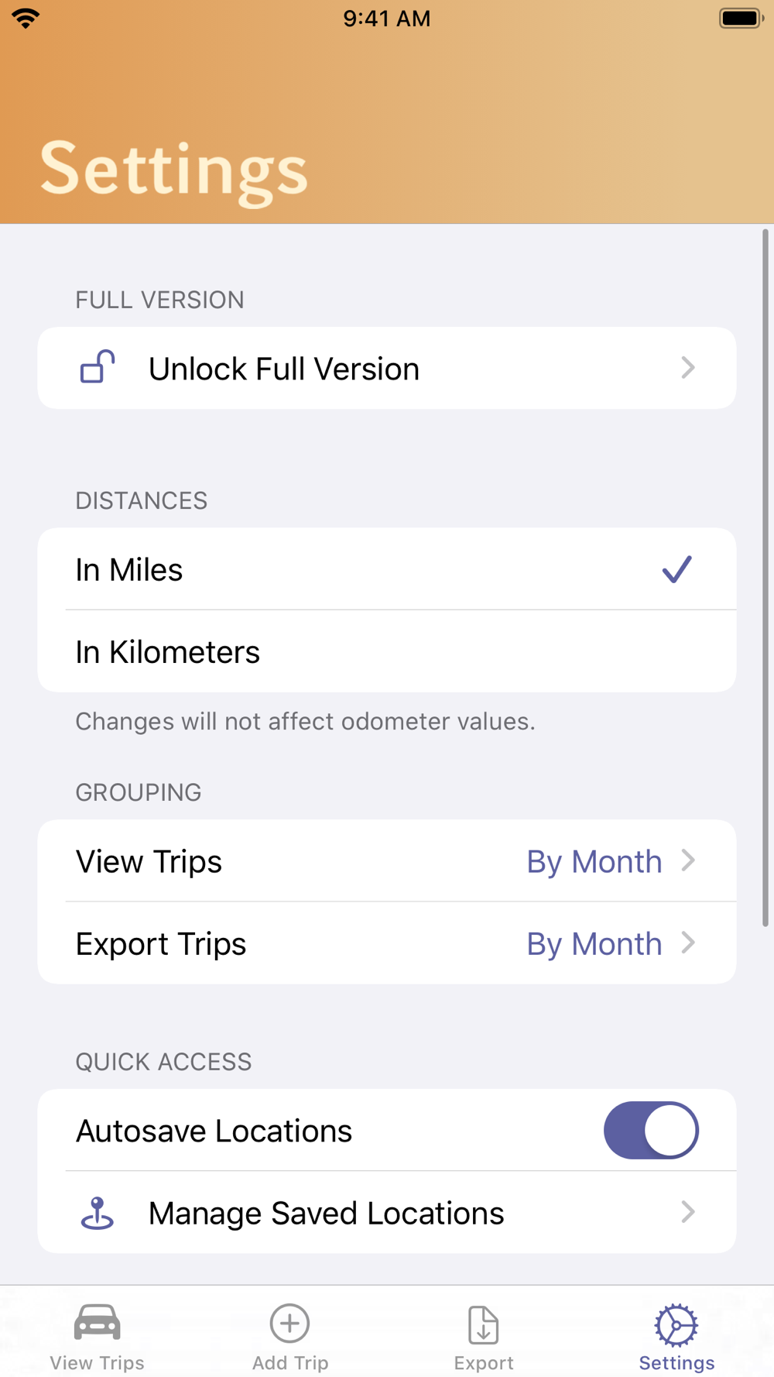The height and width of the screenshot is (1377, 774).
Task: Tap the Add Trip plus icon
Action: [x=290, y=1323]
